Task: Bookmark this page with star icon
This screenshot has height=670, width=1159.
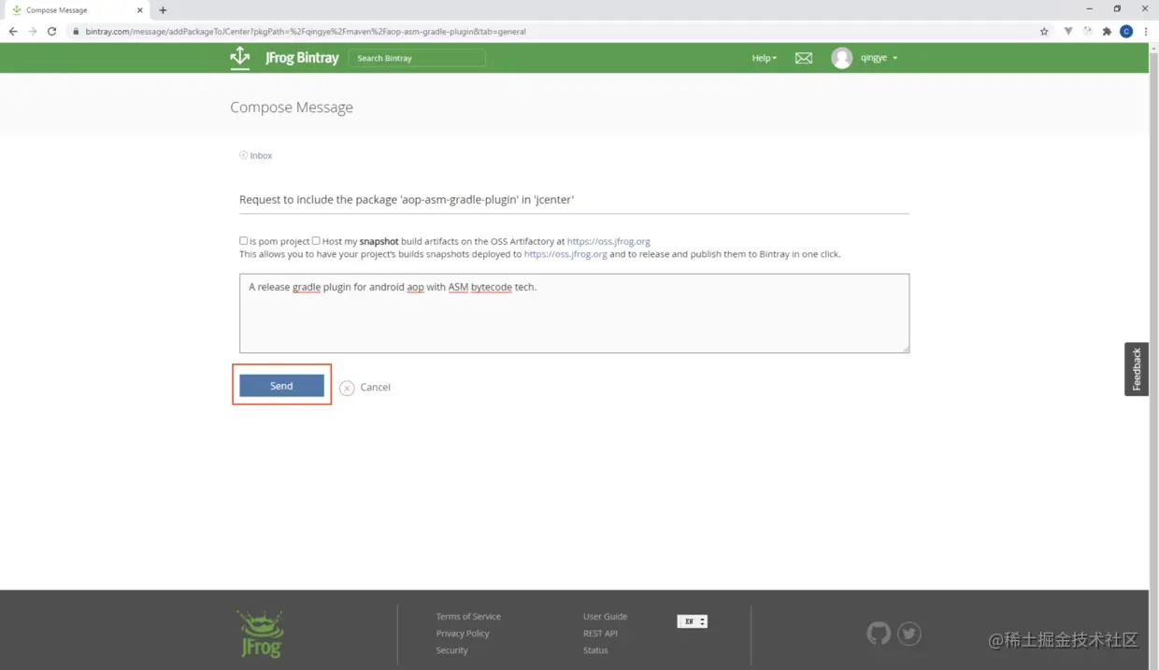Action: [1044, 31]
